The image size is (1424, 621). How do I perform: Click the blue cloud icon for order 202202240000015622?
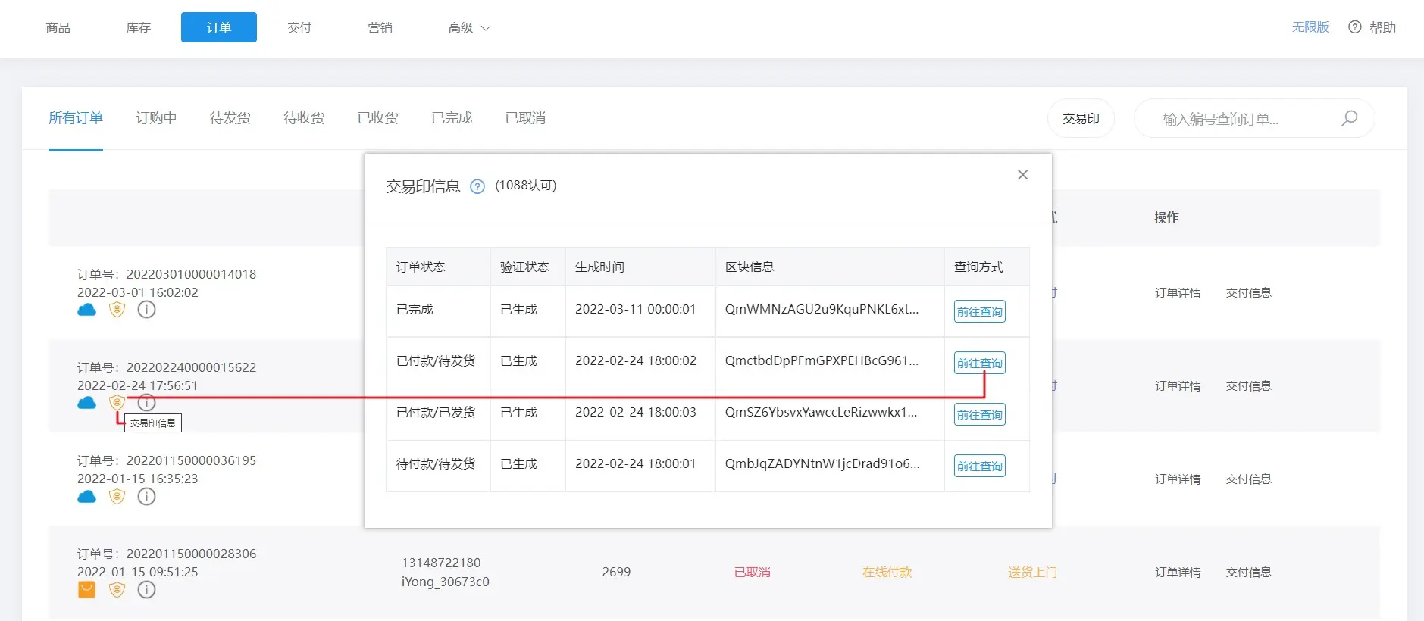point(87,402)
